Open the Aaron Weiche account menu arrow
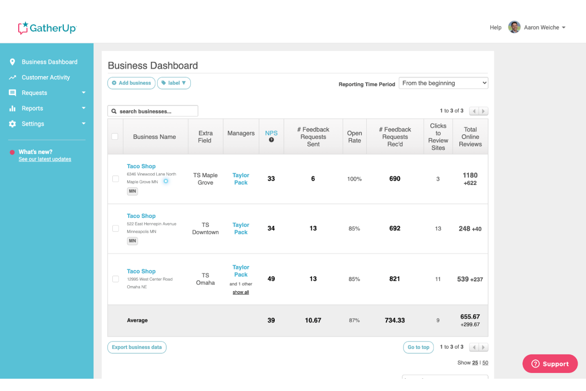586x391 pixels. 563,28
